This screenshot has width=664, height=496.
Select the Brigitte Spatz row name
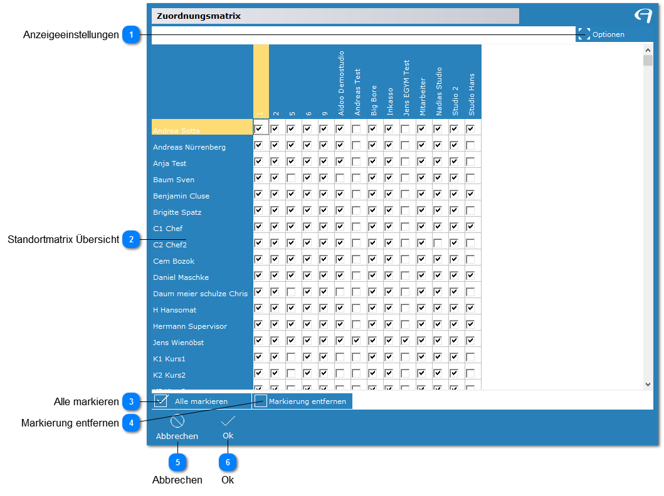[177, 212]
